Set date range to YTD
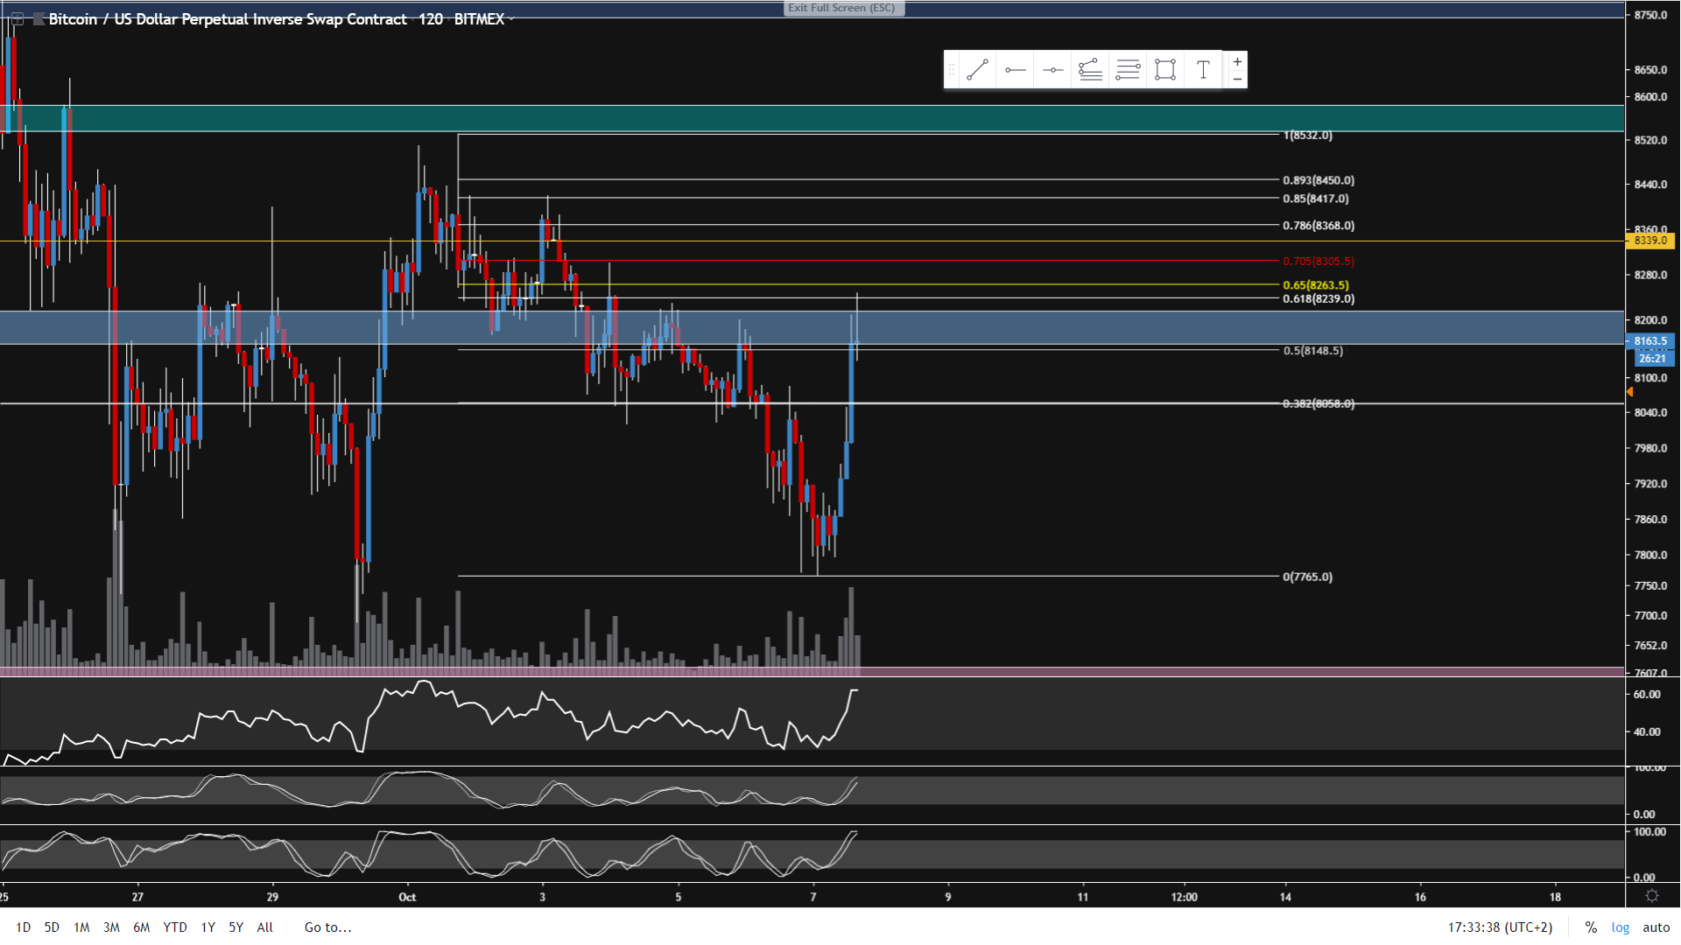 click(175, 927)
